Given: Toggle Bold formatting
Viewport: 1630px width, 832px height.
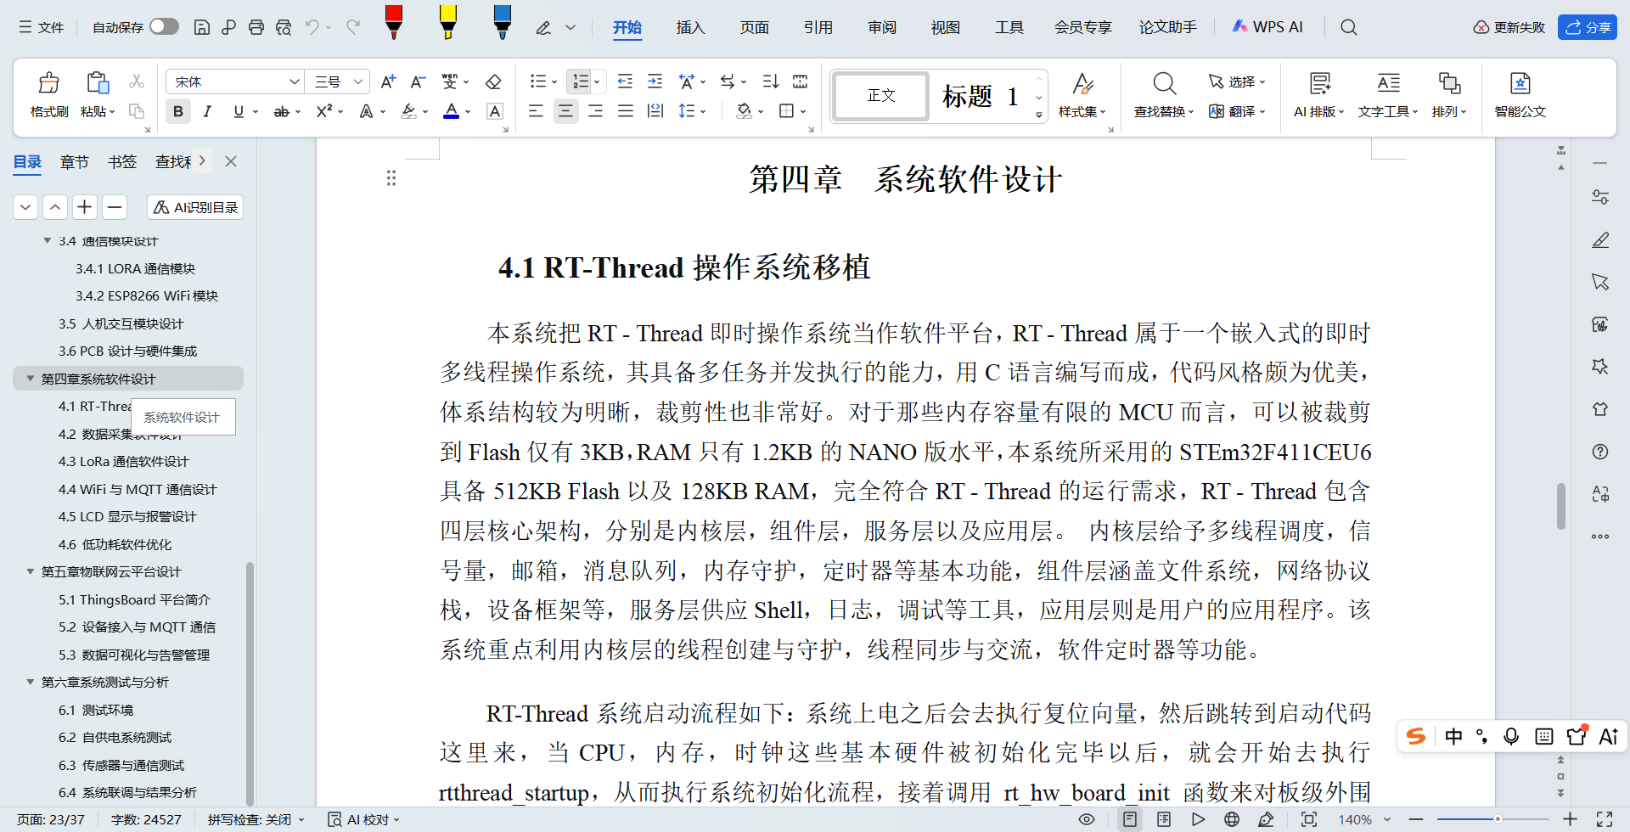Looking at the screenshot, I should click(178, 111).
